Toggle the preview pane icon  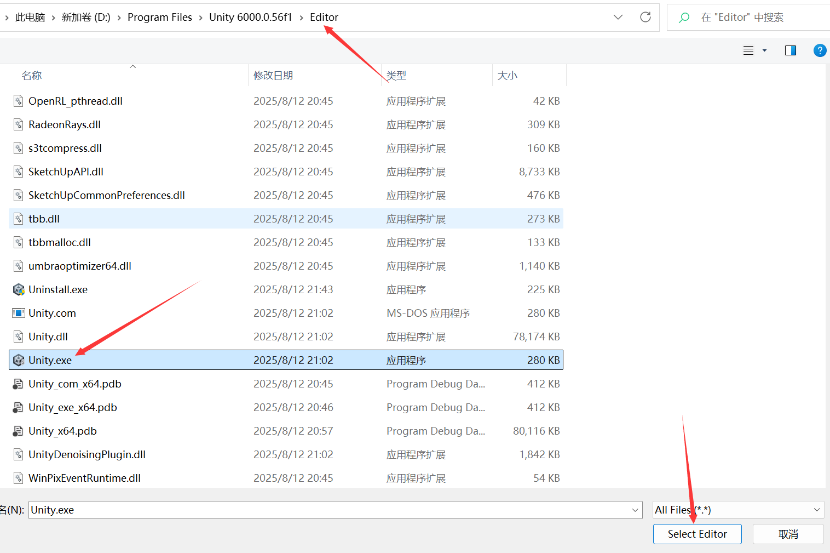[x=791, y=50]
